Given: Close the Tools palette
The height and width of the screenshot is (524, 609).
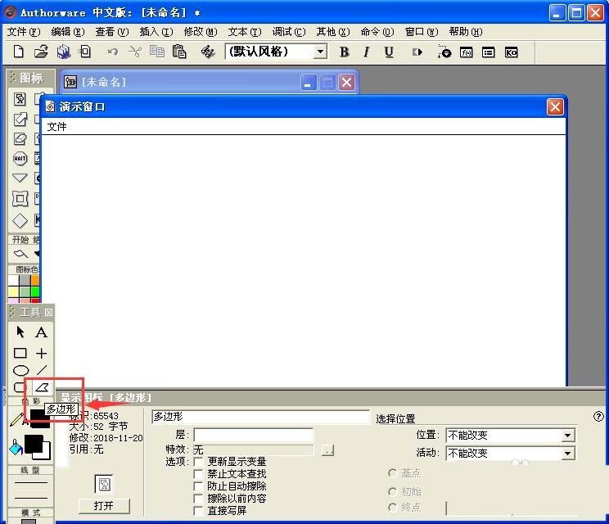Looking at the screenshot, I should point(48,312).
